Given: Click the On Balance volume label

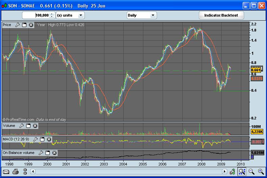Looking at the screenshot, I should coord(19,153).
